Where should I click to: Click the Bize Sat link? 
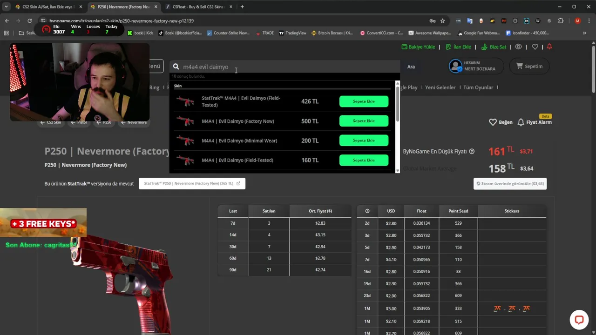(494, 47)
